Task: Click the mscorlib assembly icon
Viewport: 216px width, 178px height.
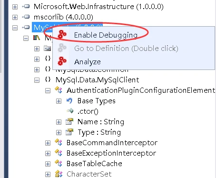Action: [26, 17]
